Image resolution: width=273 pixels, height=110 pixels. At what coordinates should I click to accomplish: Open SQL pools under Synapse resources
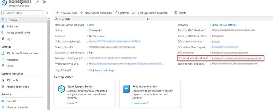12,80
